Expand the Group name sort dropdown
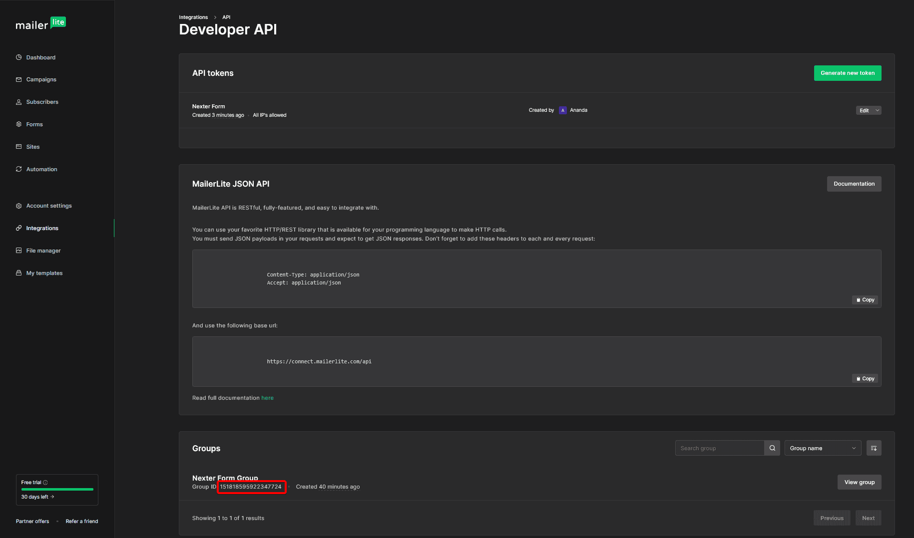 [823, 448]
